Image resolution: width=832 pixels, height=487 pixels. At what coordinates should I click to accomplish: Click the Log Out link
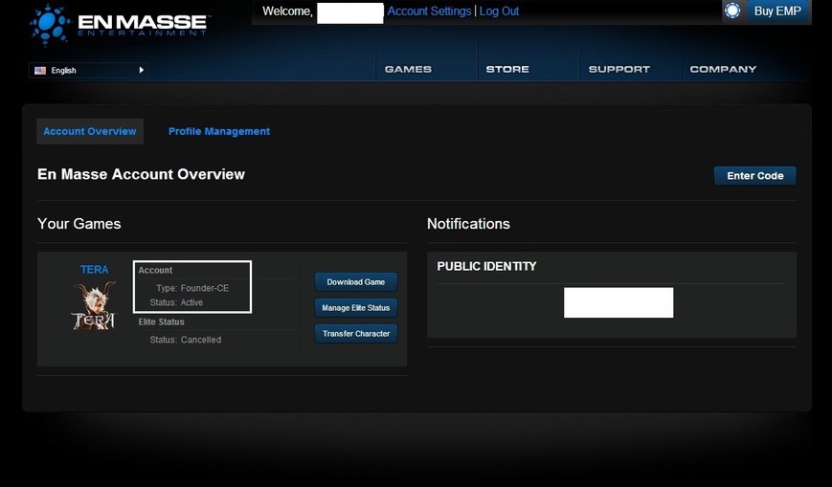pyautogui.click(x=499, y=11)
